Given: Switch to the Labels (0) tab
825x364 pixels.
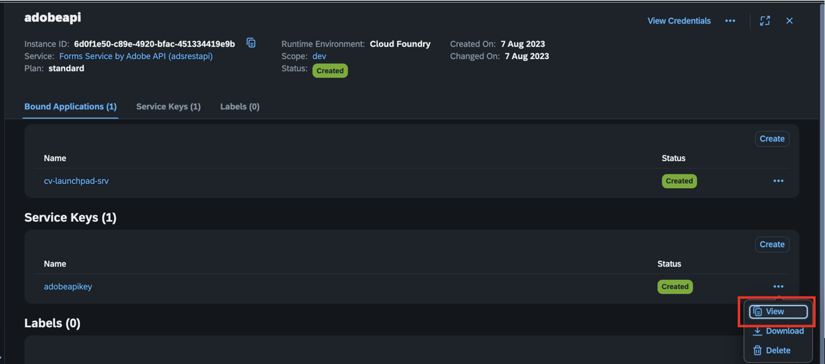Looking at the screenshot, I should (240, 106).
